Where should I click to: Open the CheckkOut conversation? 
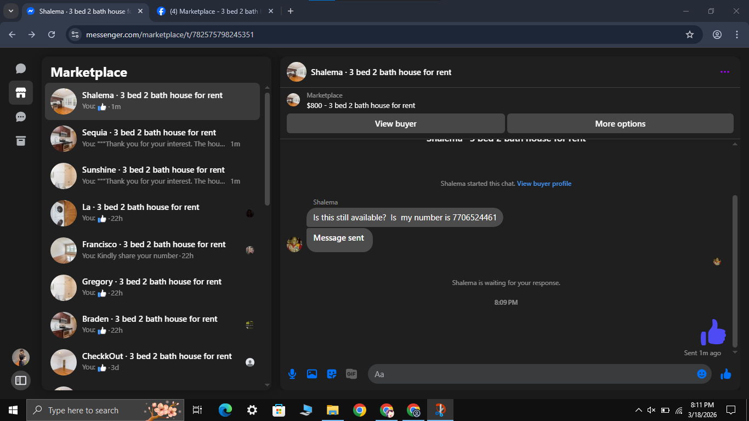(x=152, y=362)
